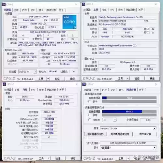The height and width of the screenshot is (163, 163).
Task: Click 确定 button in the mainboard window
Action: tap(152, 78)
